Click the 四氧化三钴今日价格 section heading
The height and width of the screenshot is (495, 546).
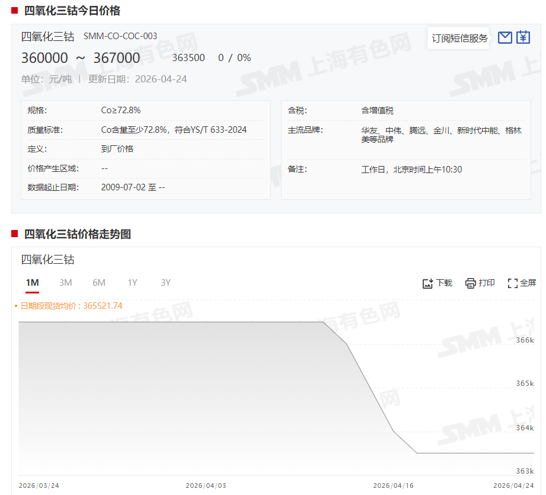pyautogui.click(x=72, y=11)
